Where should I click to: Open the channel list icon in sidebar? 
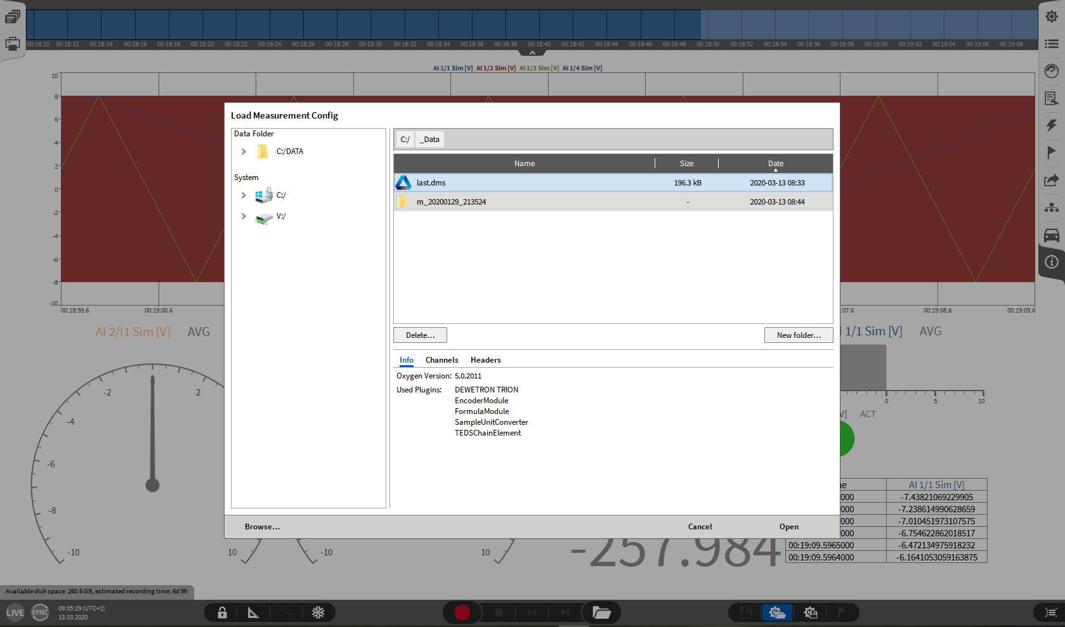tap(1051, 44)
